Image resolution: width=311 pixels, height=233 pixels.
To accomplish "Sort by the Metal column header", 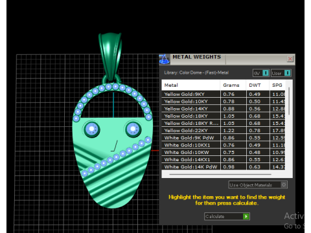I will coord(190,85).
